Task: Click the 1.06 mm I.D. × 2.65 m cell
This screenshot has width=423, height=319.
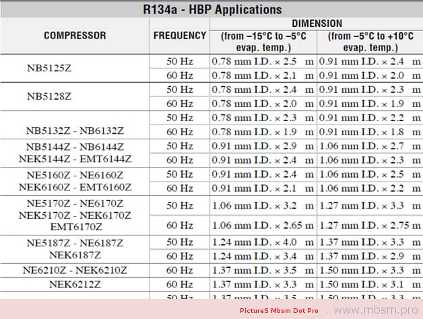Action: coord(263,225)
